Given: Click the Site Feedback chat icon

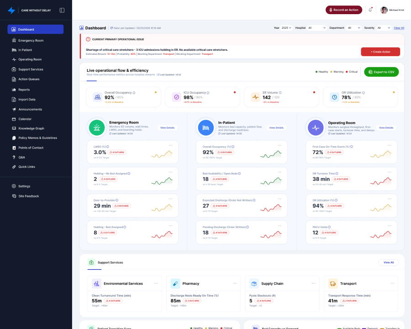Looking at the screenshot, I should pyautogui.click(x=14, y=196).
